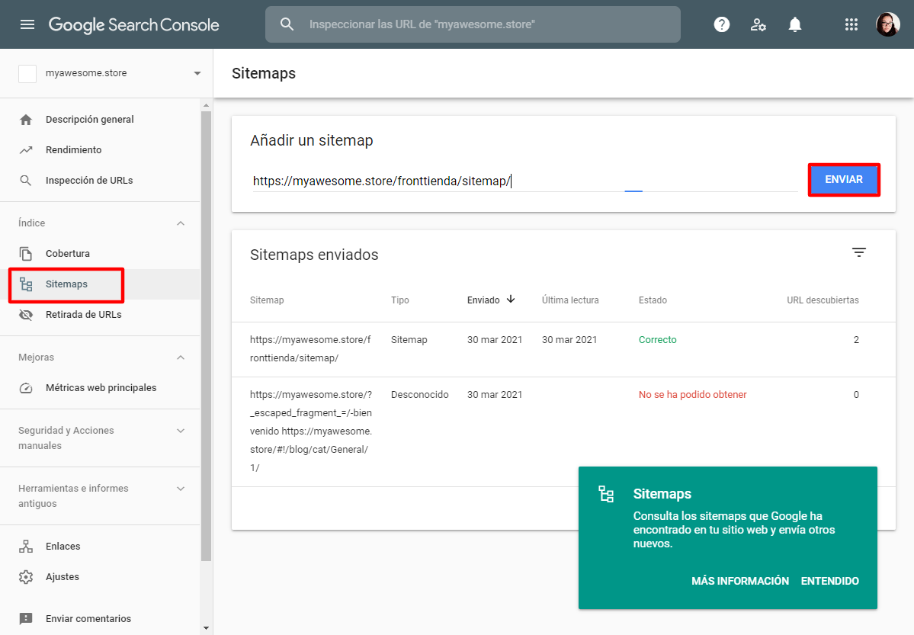This screenshot has height=635, width=914.
Task: Expand Herramientas e informes antiguos section
Action: pos(181,489)
